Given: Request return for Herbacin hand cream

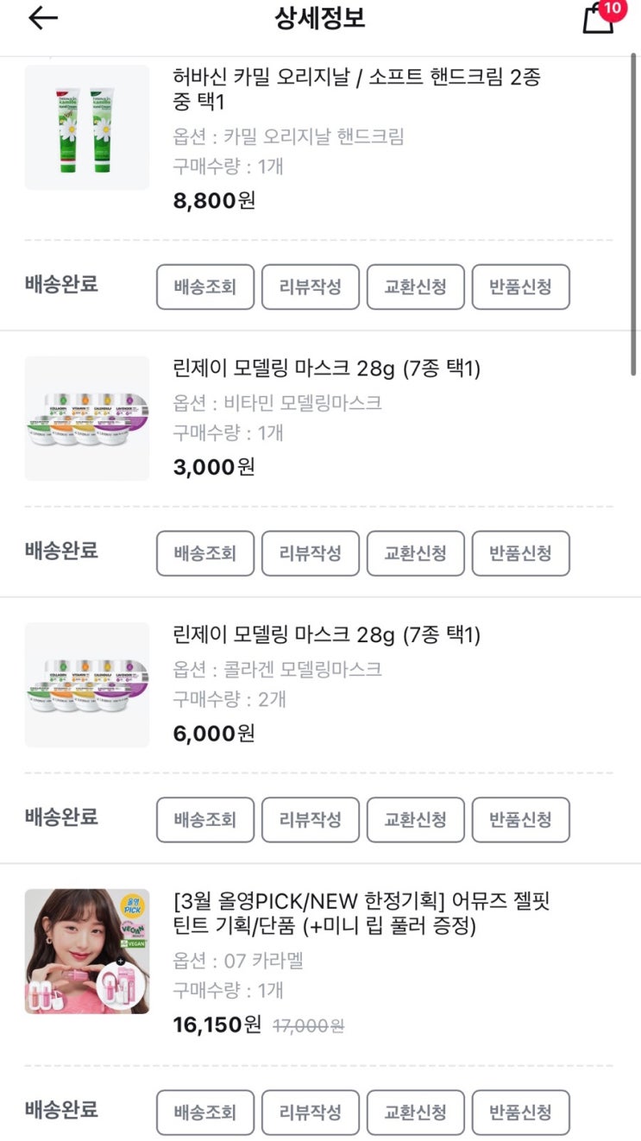Looking at the screenshot, I should (520, 287).
